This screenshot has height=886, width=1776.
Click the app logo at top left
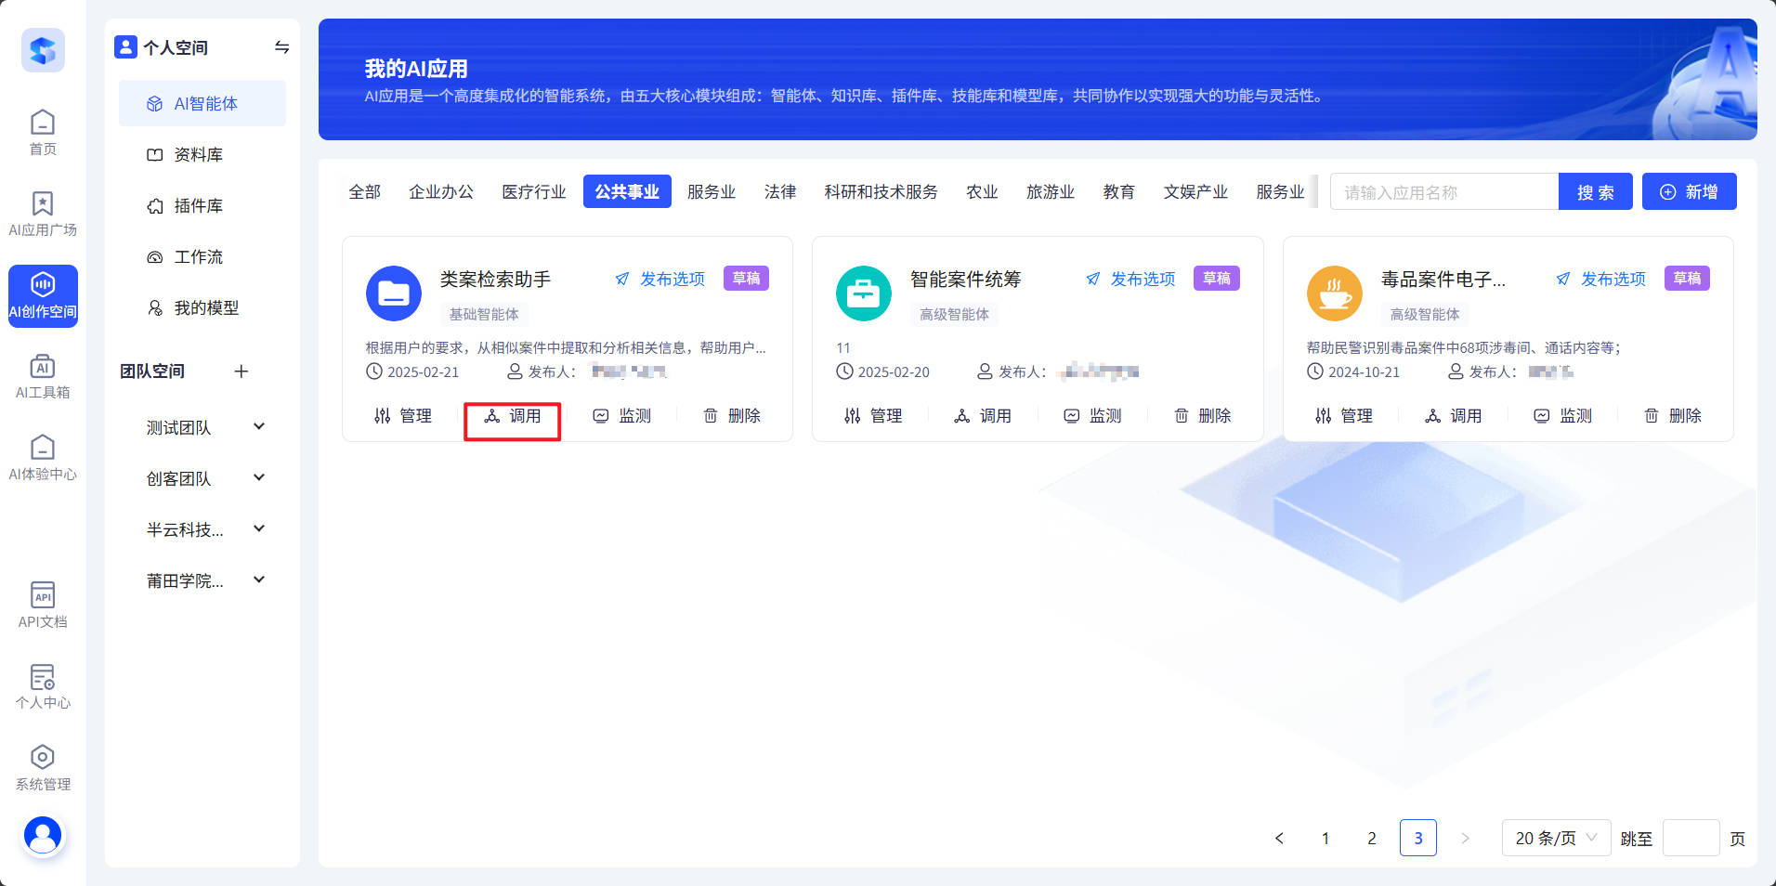43,49
